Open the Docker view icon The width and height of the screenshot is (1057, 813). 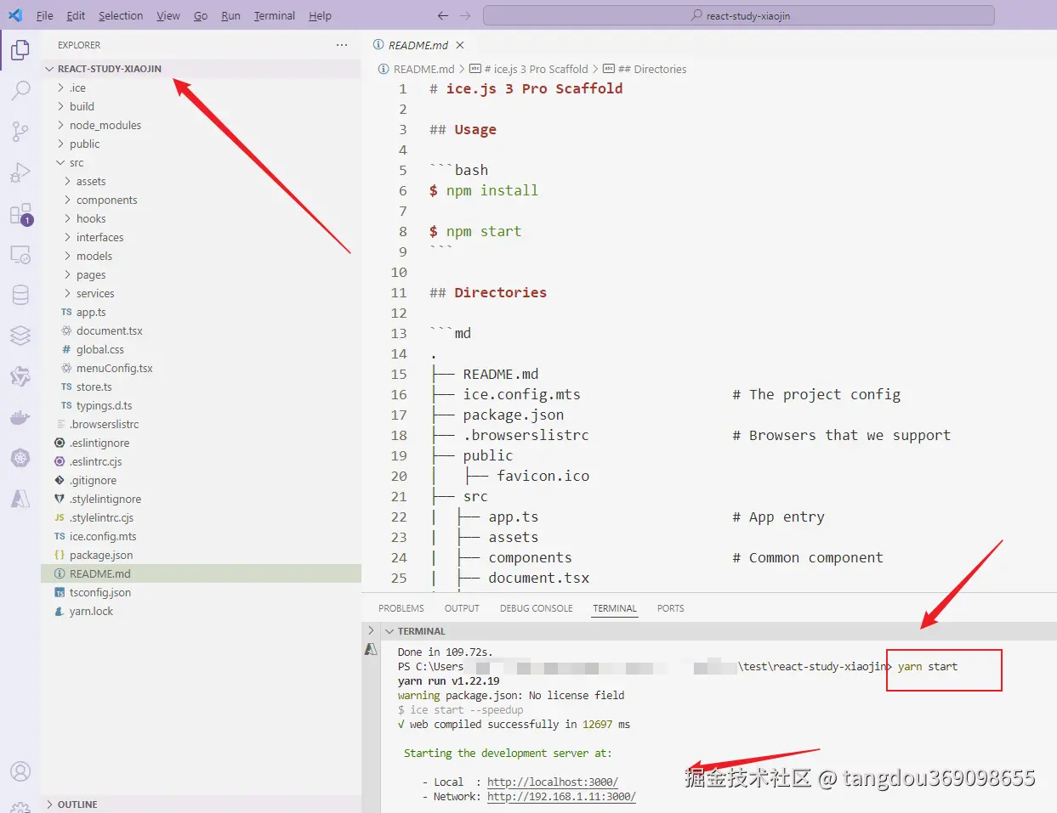[20, 417]
